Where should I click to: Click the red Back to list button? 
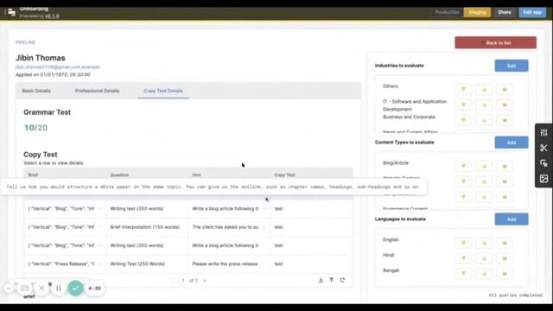(x=495, y=42)
